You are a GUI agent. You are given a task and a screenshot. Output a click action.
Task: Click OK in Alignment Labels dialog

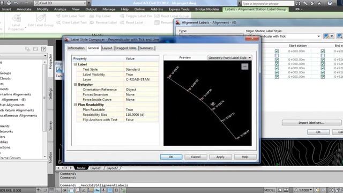(x=318, y=132)
